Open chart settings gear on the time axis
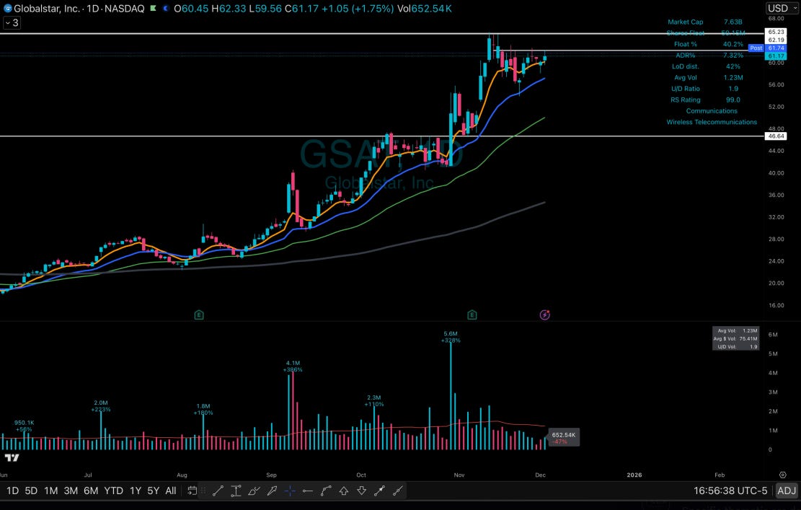This screenshot has height=510, width=801. click(x=782, y=475)
